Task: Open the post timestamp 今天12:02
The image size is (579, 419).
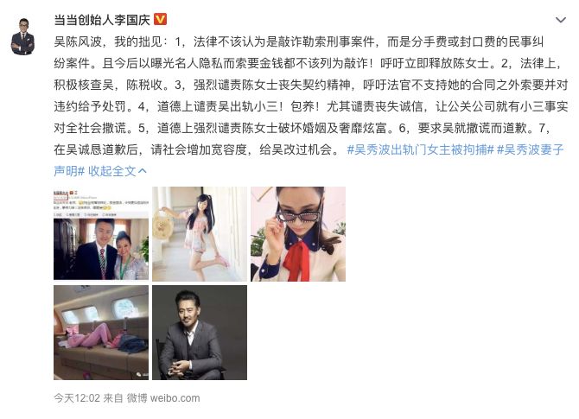Action: coord(77,398)
